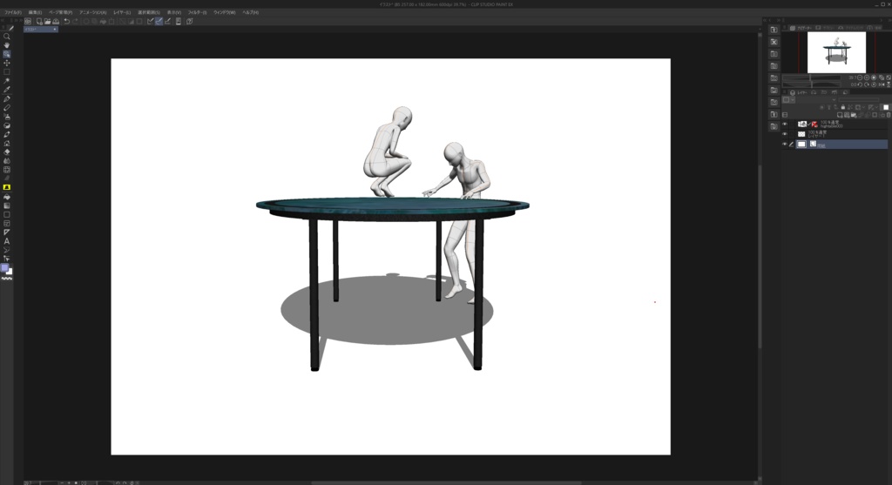The height and width of the screenshot is (485, 892).
Task: Click the canvas vertical scrollbar
Action: click(760, 256)
